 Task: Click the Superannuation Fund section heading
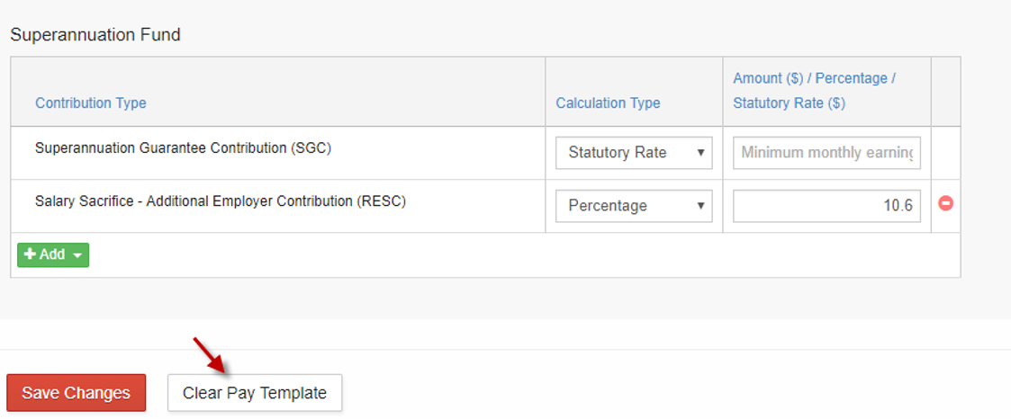[95, 35]
